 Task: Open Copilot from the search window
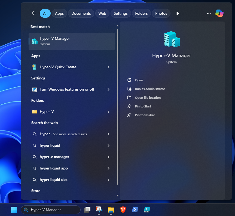pos(219,13)
